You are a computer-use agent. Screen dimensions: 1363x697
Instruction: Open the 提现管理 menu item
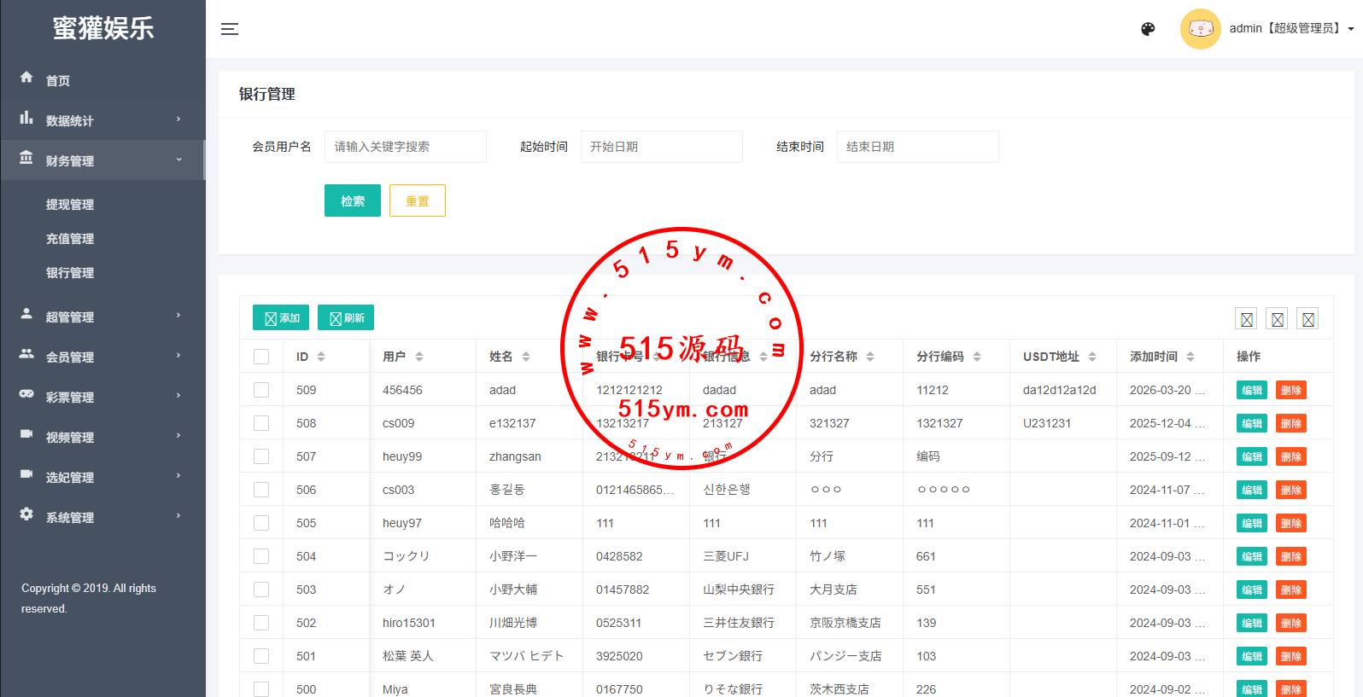click(x=70, y=205)
